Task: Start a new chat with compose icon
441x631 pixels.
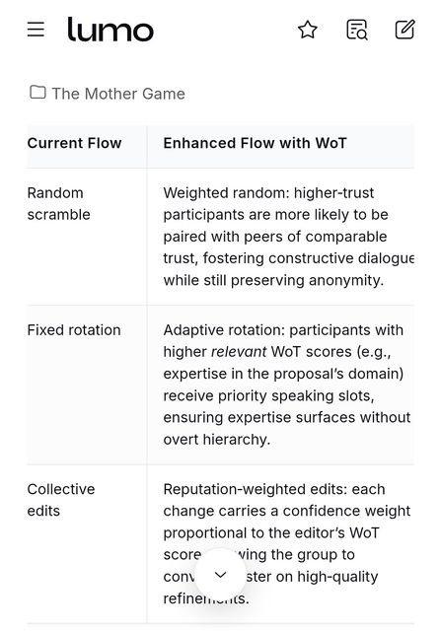Action: coord(404,30)
